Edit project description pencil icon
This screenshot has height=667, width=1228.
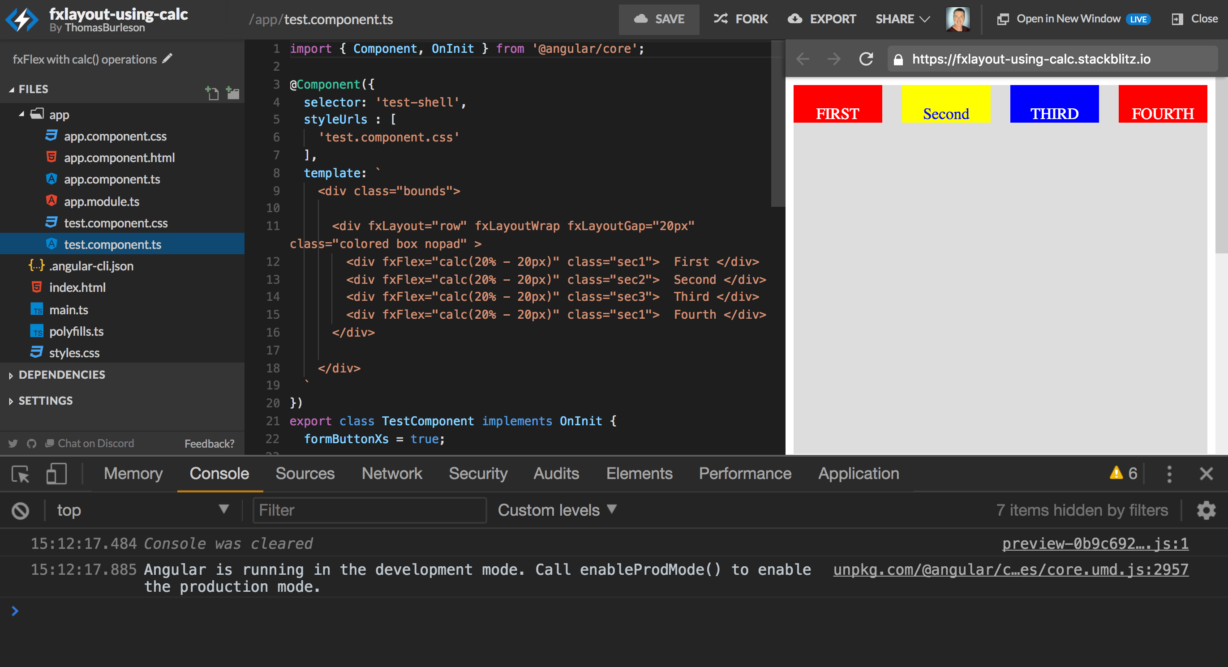[x=167, y=59]
